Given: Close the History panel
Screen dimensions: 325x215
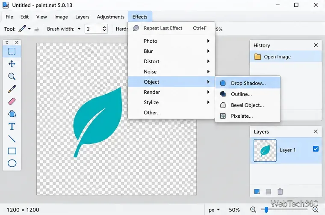Looking at the screenshot, I should click(x=316, y=45).
